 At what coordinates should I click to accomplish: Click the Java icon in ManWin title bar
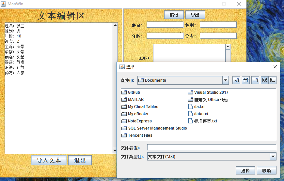[3, 4]
